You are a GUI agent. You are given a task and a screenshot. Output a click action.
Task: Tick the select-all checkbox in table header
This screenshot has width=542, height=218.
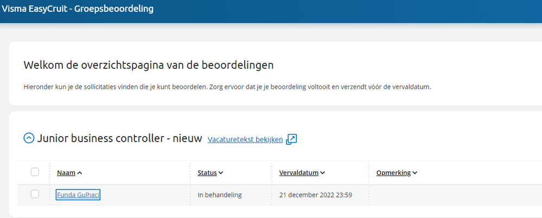click(x=35, y=172)
